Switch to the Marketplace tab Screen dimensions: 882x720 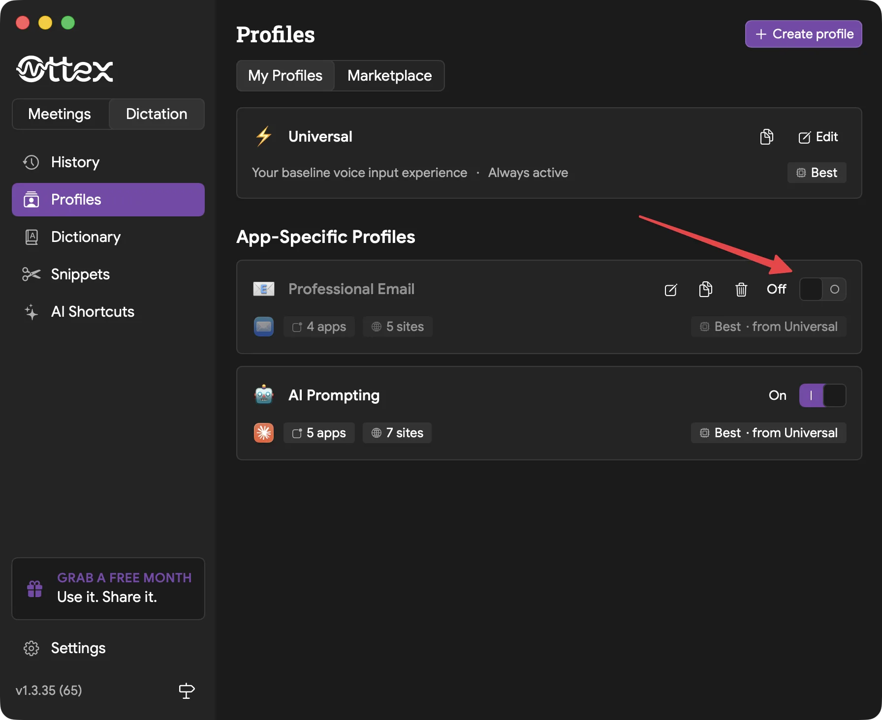[x=389, y=76]
